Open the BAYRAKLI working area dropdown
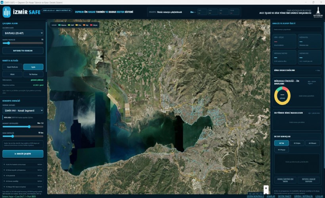The image size is (325, 198). 23,33
